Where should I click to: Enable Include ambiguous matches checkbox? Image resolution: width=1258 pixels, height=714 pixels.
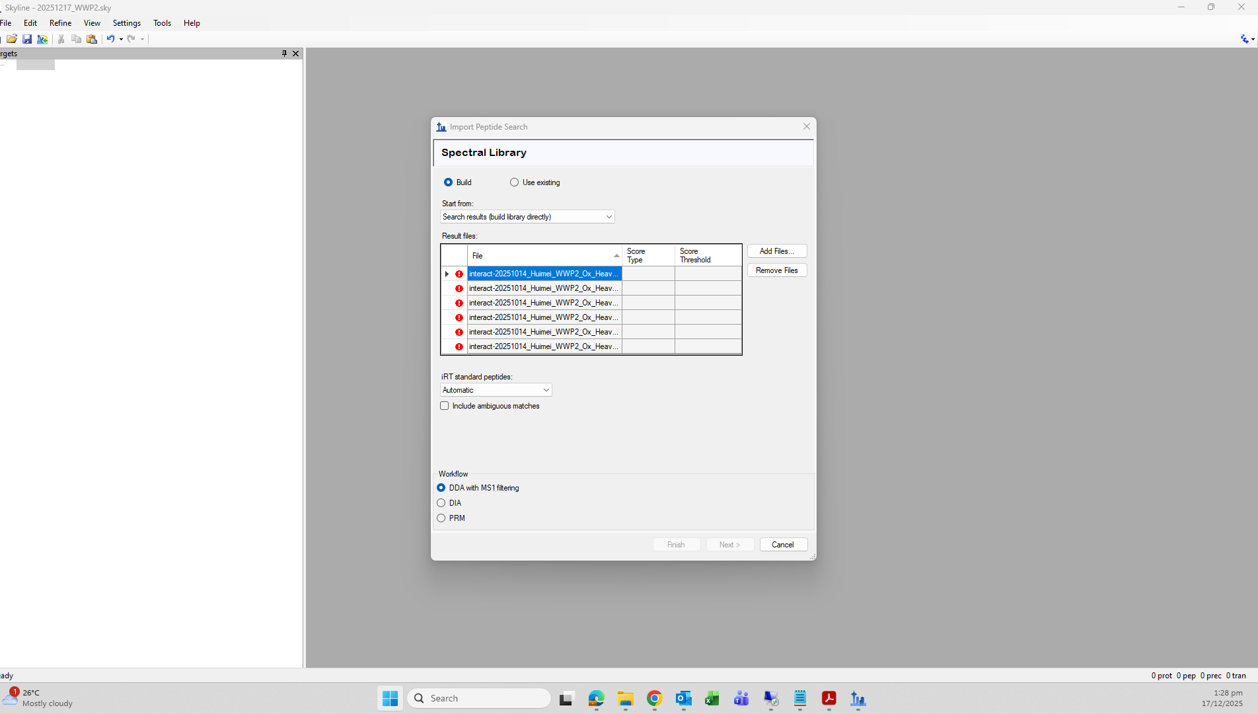point(445,406)
